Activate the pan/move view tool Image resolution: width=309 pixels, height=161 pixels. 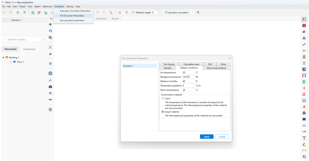point(50,24)
